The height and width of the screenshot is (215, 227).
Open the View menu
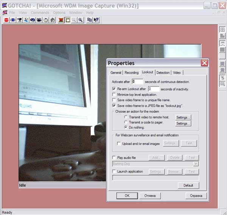23,13
